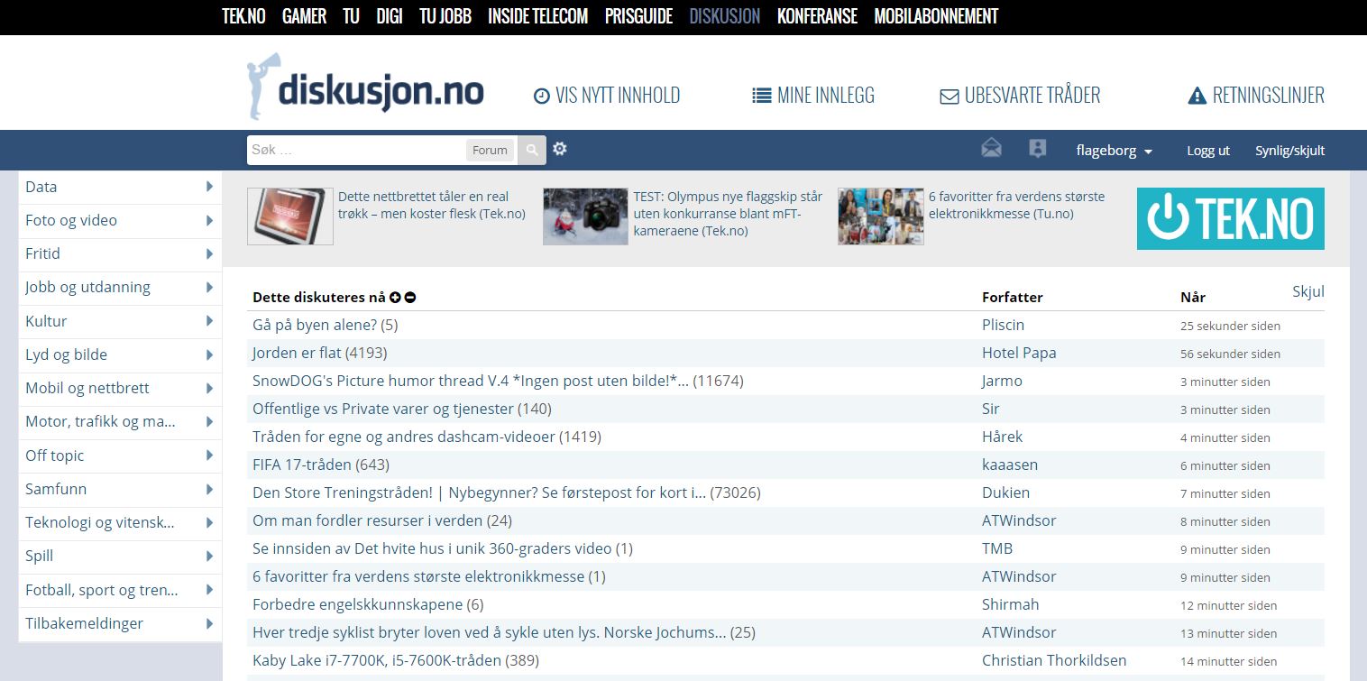Image resolution: width=1367 pixels, height=681 pixels.
Task: Open VIS NYTT INNHOLD
Action: [607, 96]
